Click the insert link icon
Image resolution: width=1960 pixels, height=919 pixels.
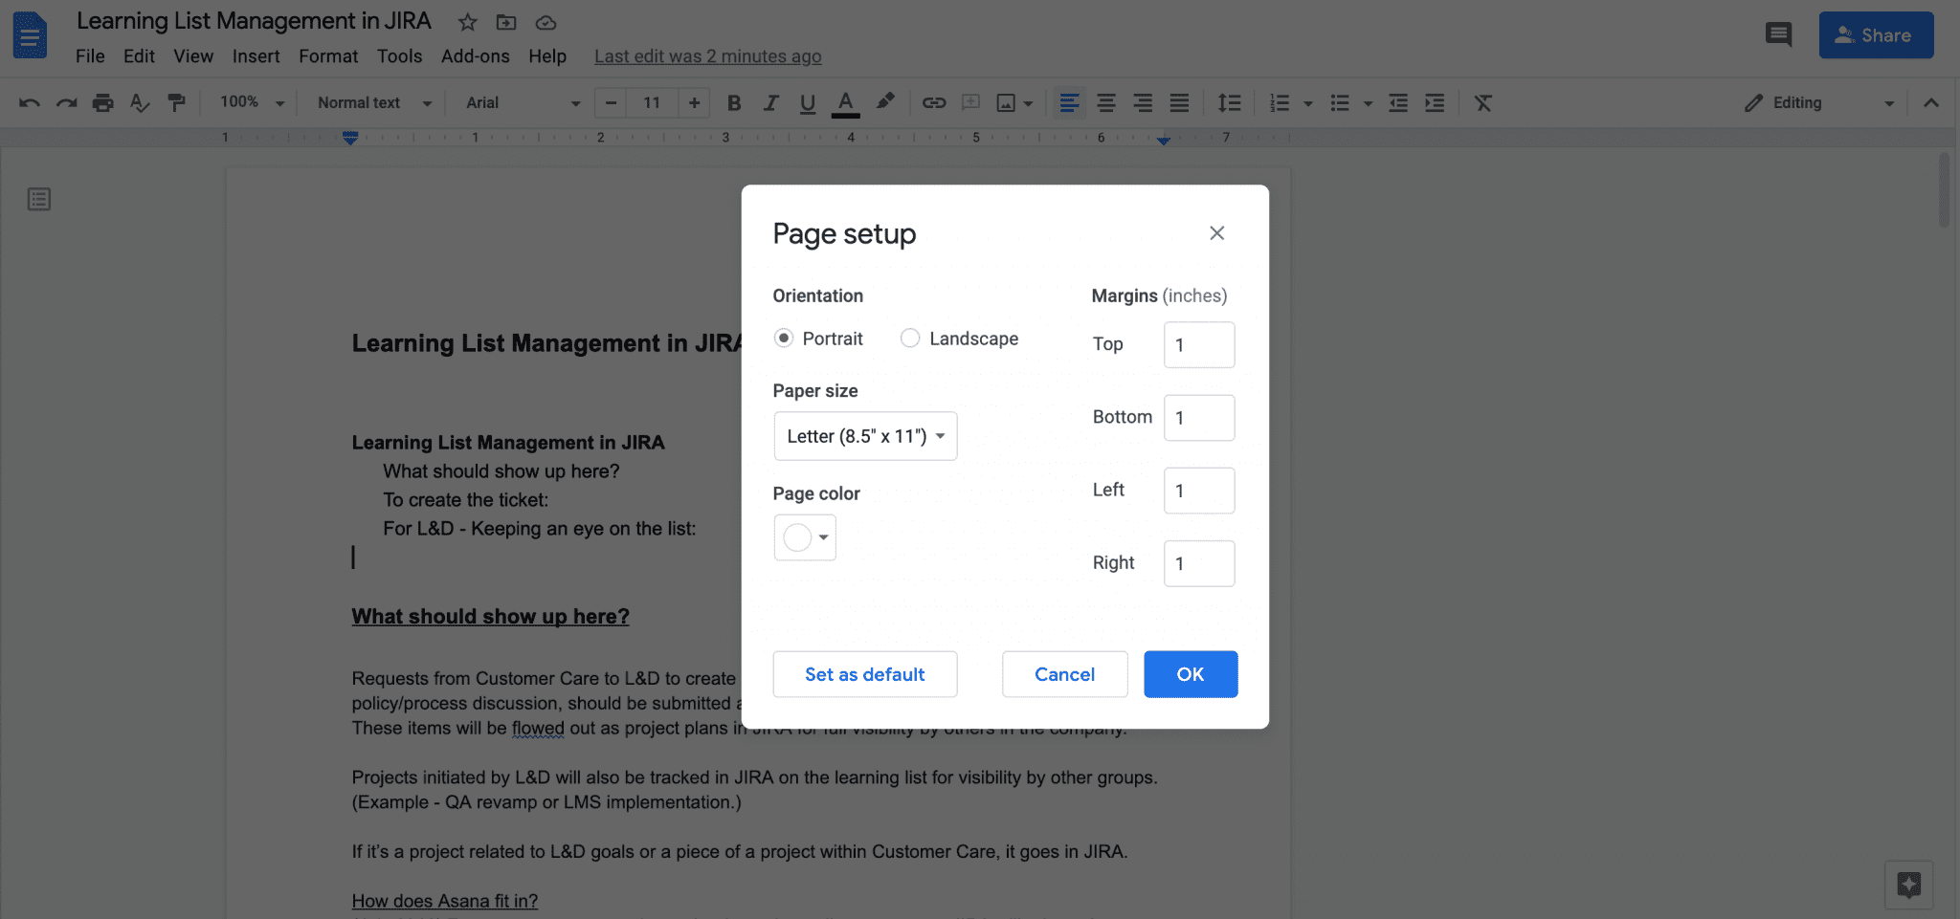point(933,103)
